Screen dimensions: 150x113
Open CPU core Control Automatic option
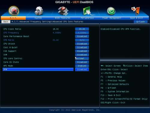click(x=82, y=58)
